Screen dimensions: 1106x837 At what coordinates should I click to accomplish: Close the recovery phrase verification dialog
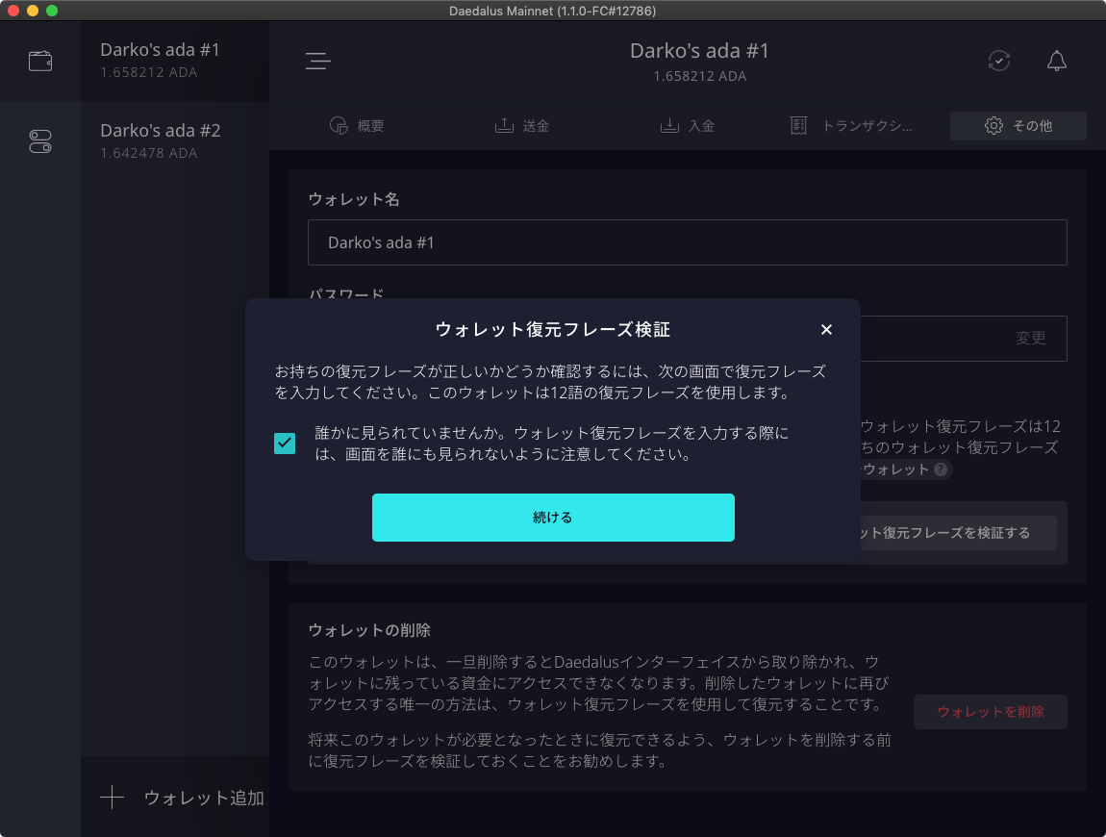click(827, 330)
